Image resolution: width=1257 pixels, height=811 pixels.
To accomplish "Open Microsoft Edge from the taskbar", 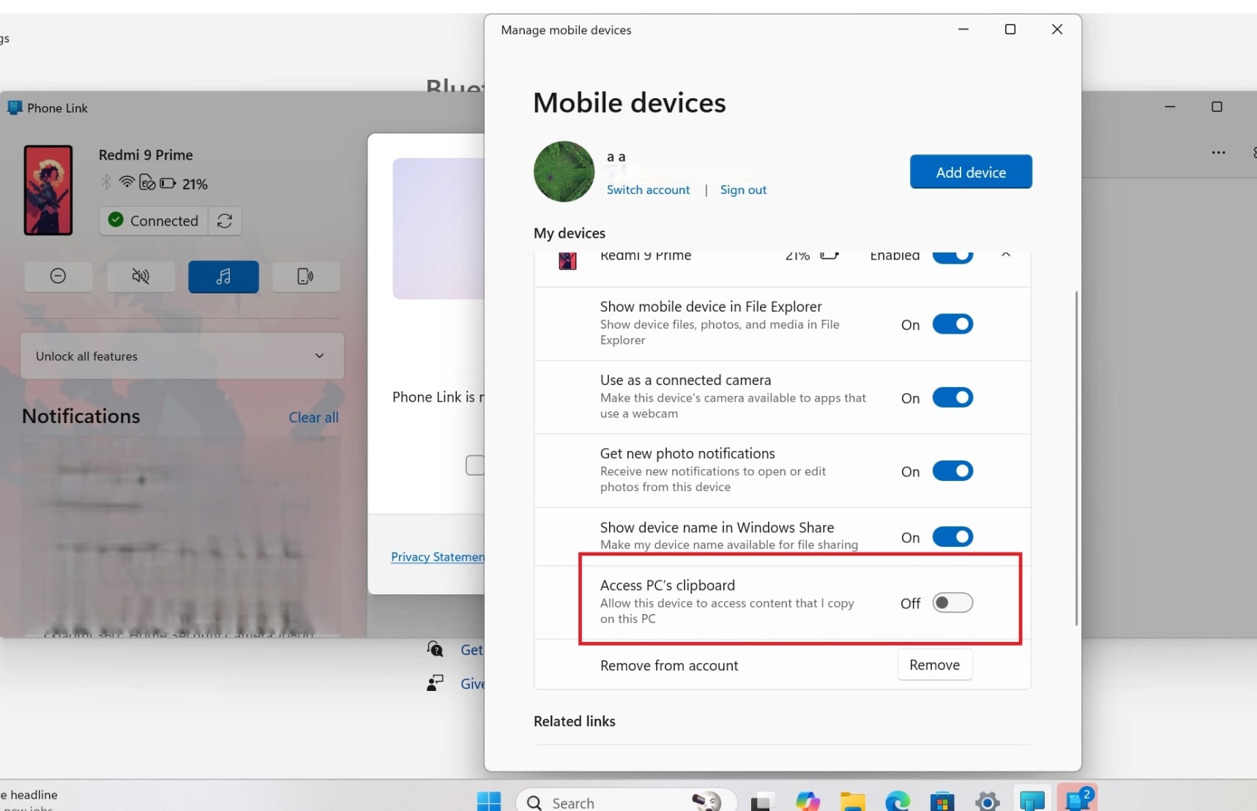I will click(x=897, y=801).
